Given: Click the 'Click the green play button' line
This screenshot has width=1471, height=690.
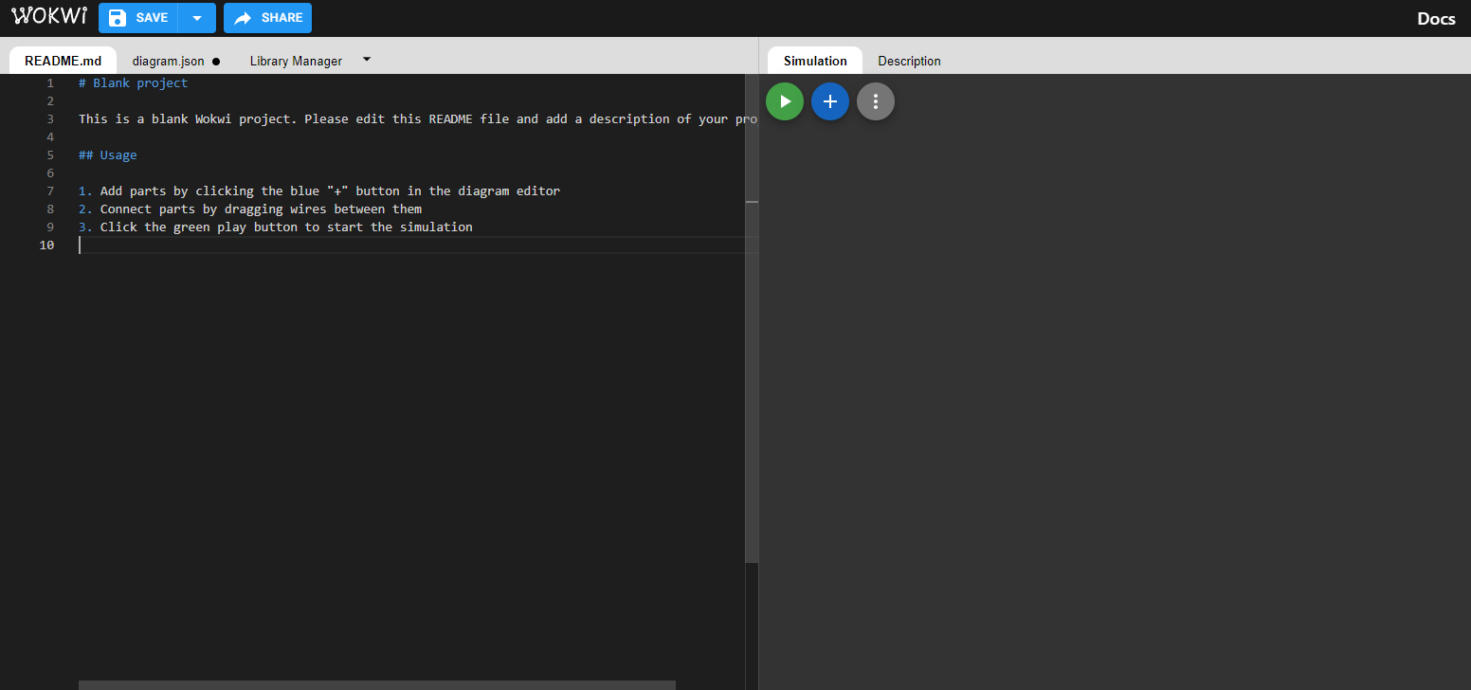Looking at the screenshot, I should [276, 227].
